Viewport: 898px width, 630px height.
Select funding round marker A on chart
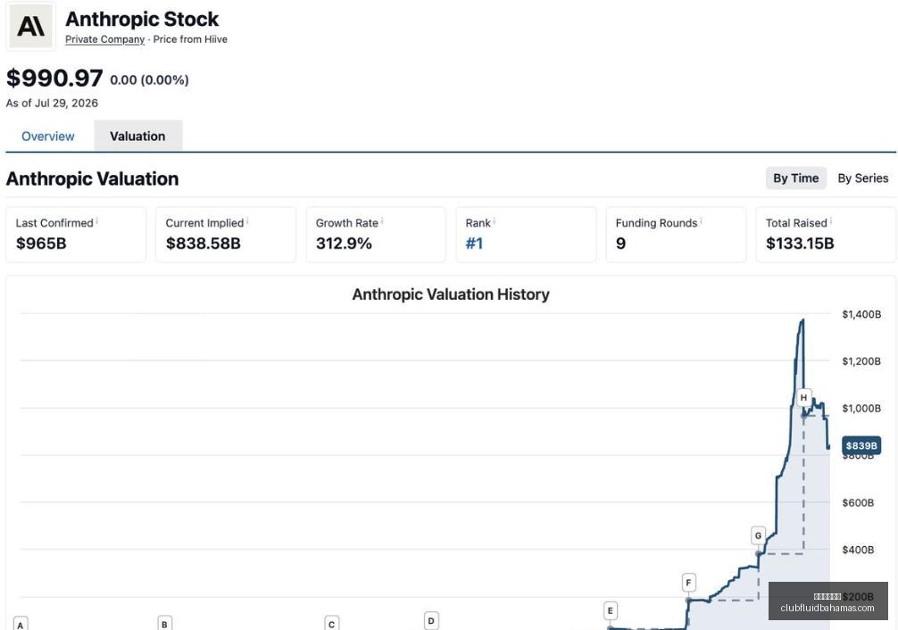pos(20,624)
